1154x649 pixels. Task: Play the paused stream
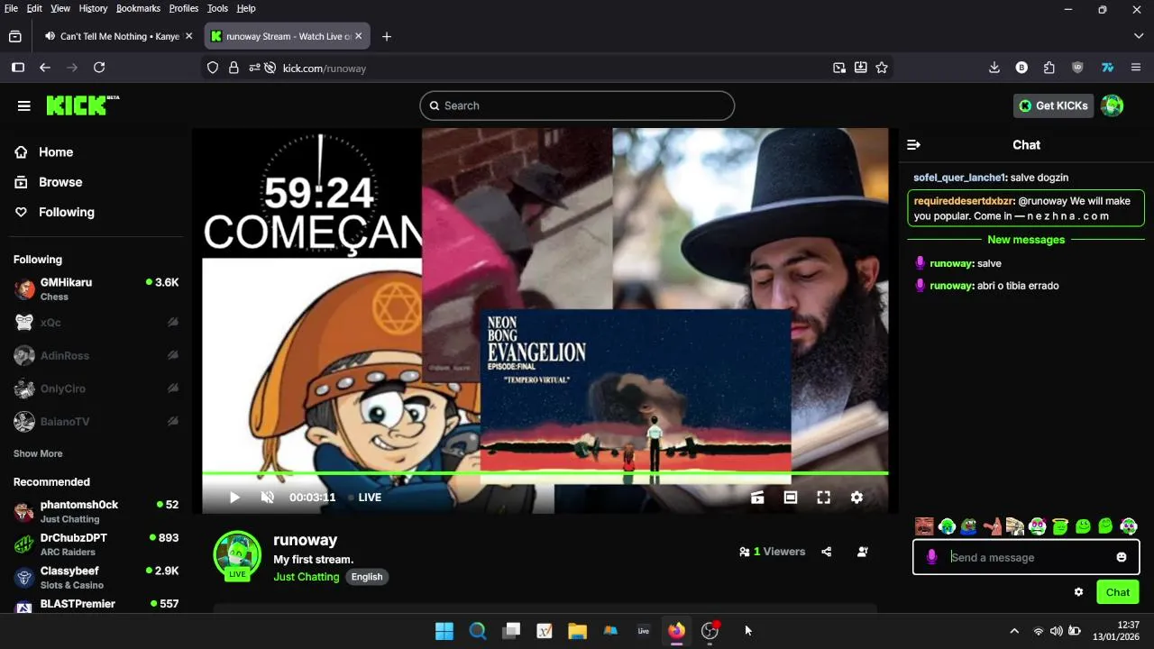[234, 498]
